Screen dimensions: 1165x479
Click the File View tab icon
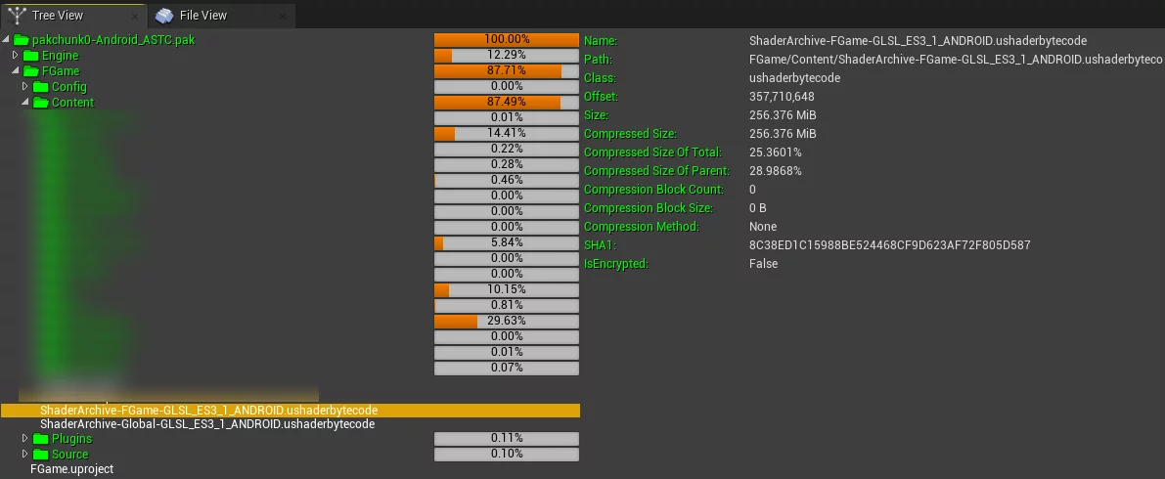coord(164,15)
